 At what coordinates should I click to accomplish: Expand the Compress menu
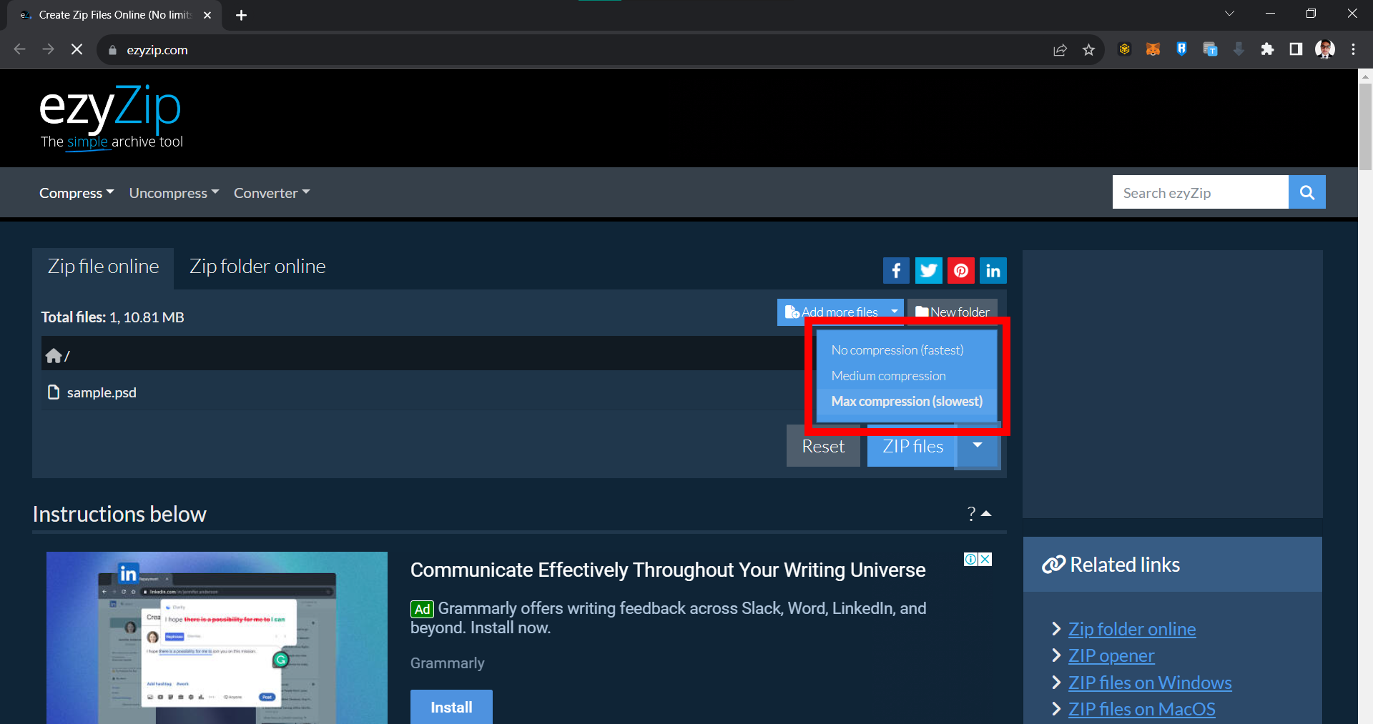pyautogui.click(x=76, y=193)
